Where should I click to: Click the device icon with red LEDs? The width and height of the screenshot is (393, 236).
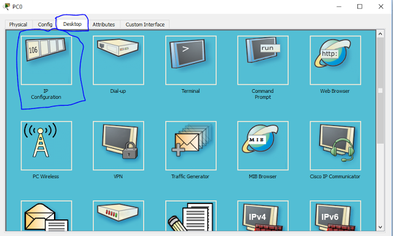pos(119,216)
